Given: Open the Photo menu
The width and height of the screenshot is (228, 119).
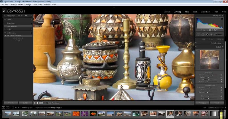Looking at the screenshot, I should [x=21, y=5].
